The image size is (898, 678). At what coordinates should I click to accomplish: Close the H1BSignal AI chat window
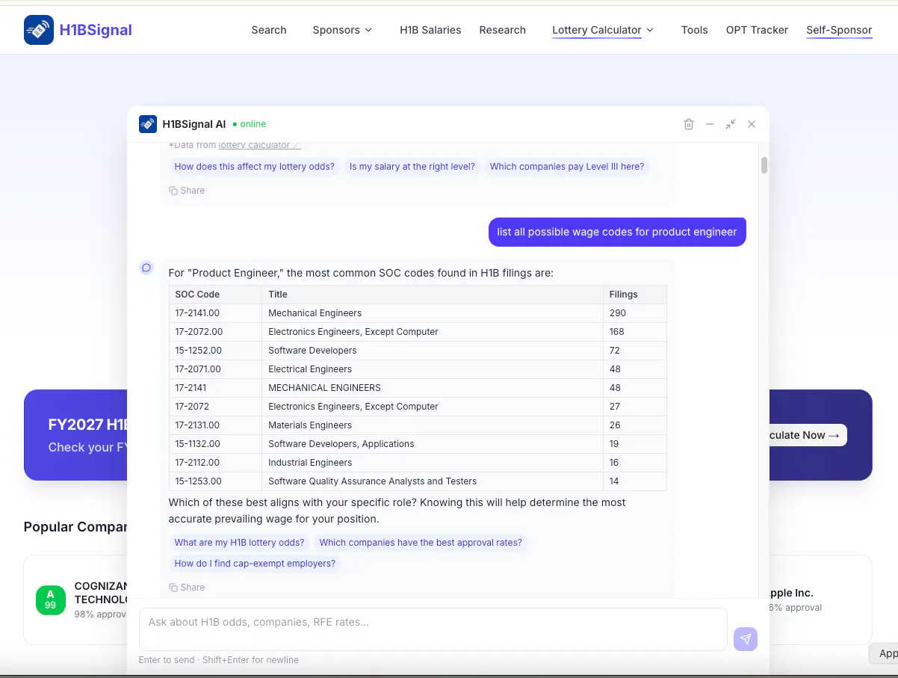coord(752,124)
